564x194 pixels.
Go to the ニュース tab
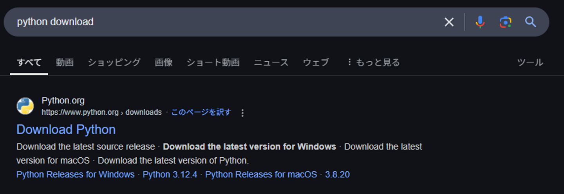point(271,62)
